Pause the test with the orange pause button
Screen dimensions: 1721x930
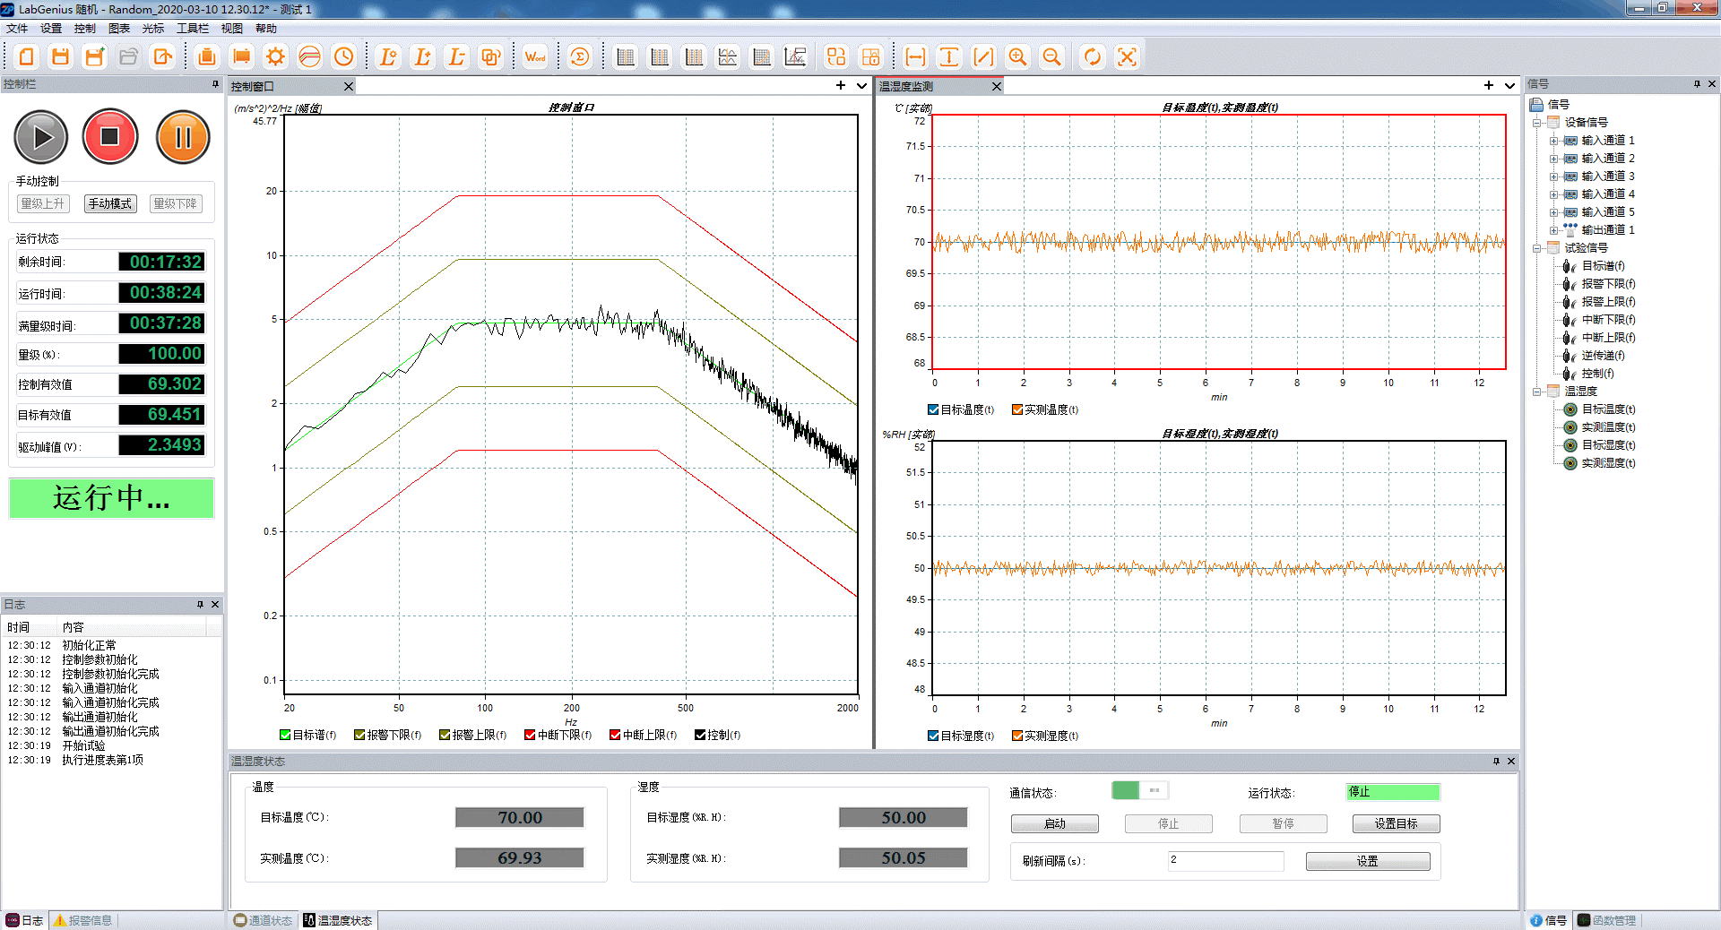(183, 137)
